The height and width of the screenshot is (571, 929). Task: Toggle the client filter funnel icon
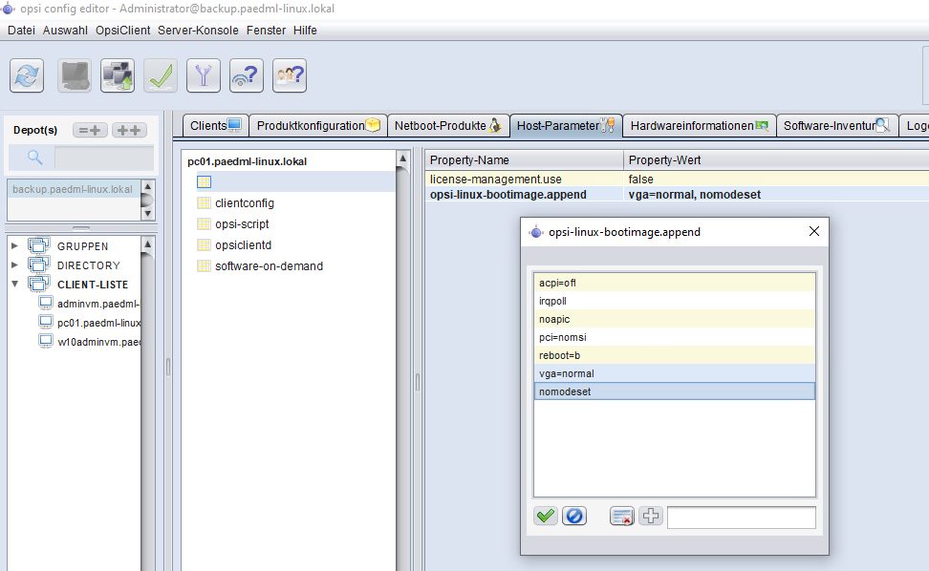(204, 75)
